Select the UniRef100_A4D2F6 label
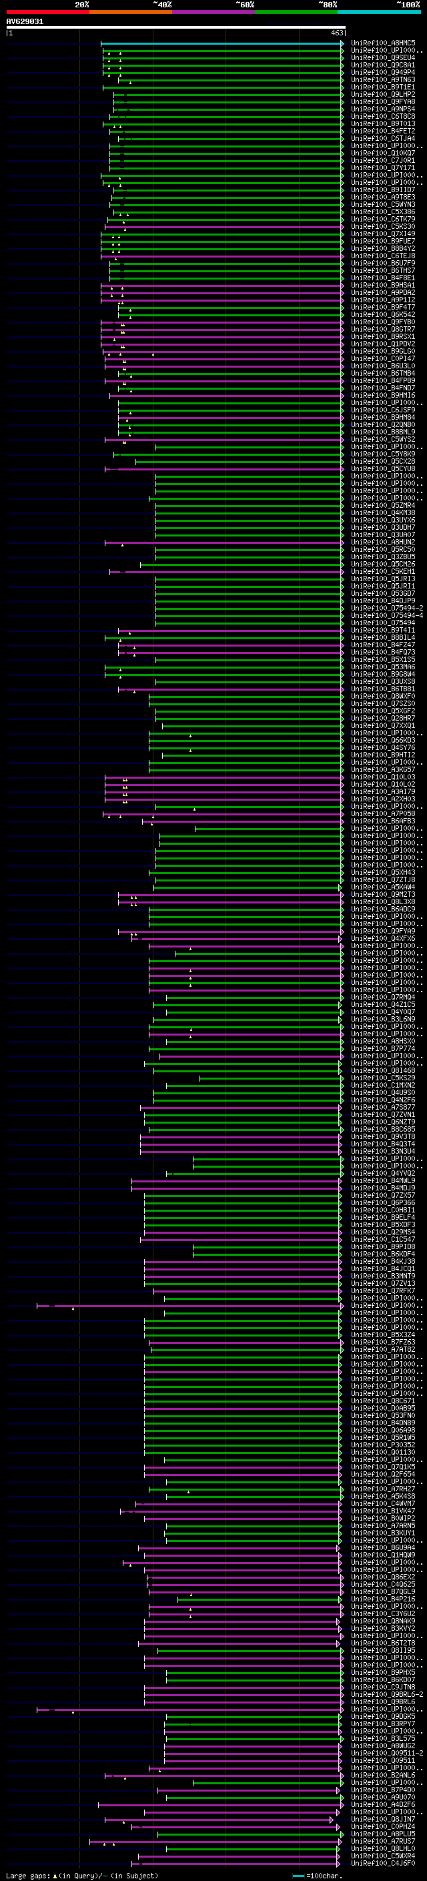 click(x=383, y=1804)
